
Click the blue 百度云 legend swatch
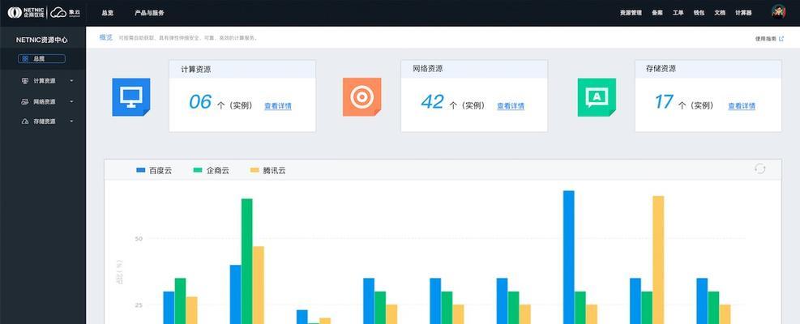click(141, 170)
